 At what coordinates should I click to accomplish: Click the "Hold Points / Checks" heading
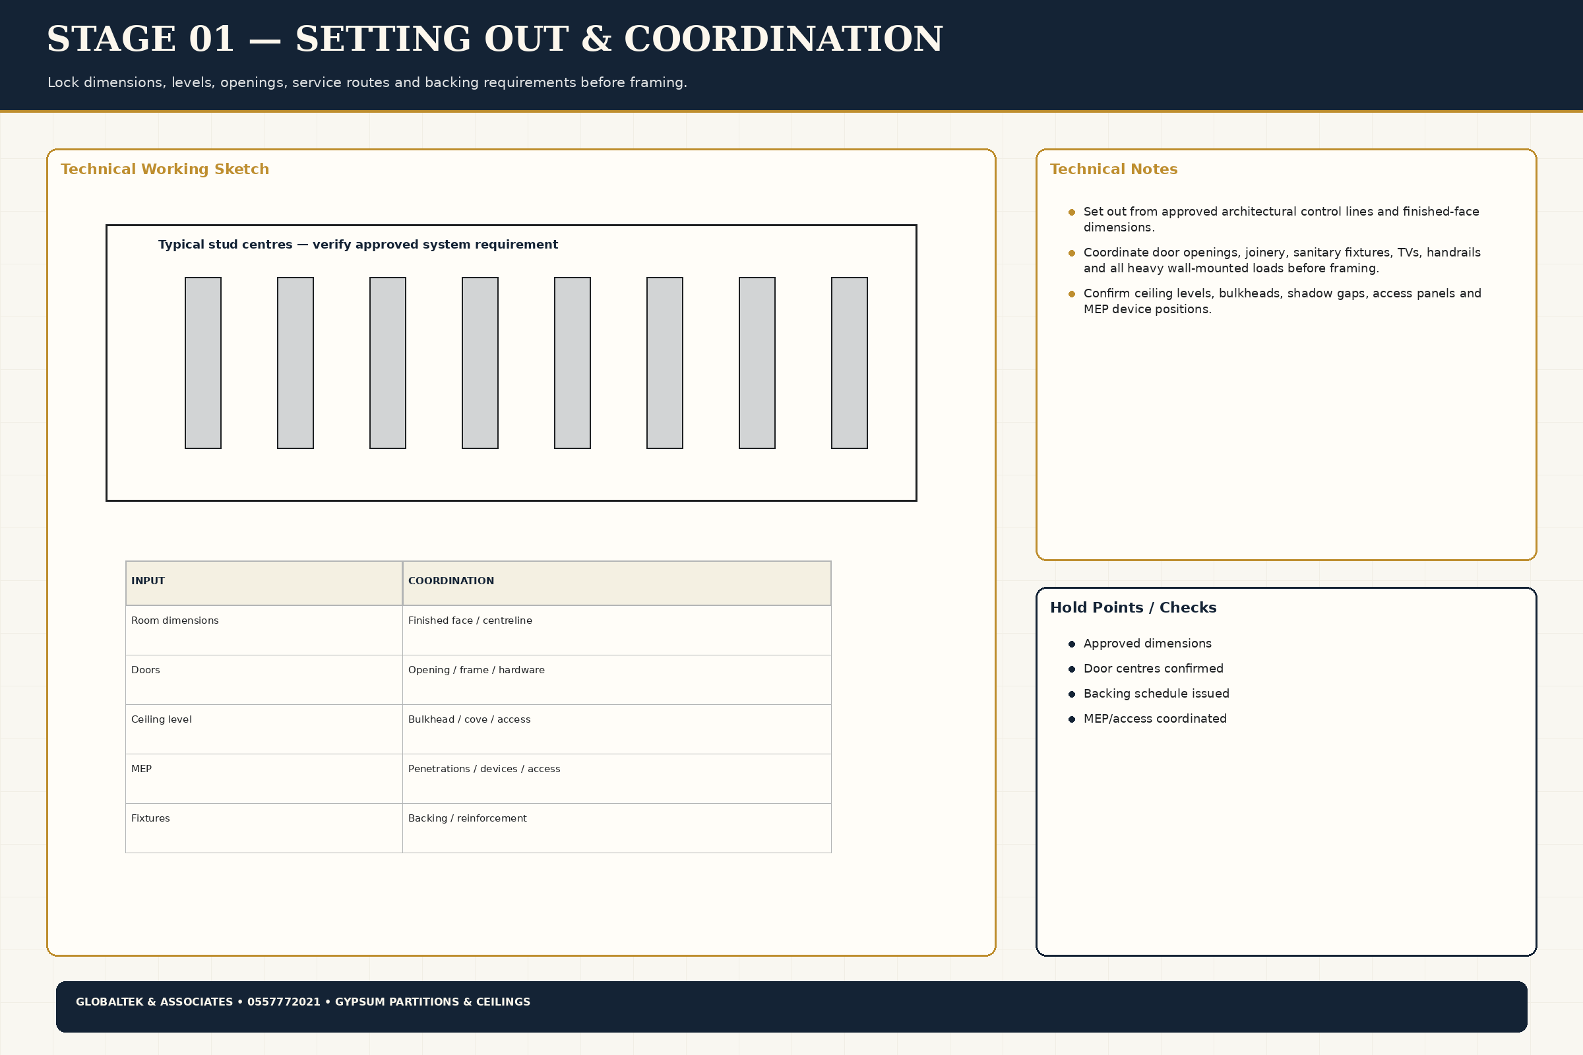coord(1133,607)
